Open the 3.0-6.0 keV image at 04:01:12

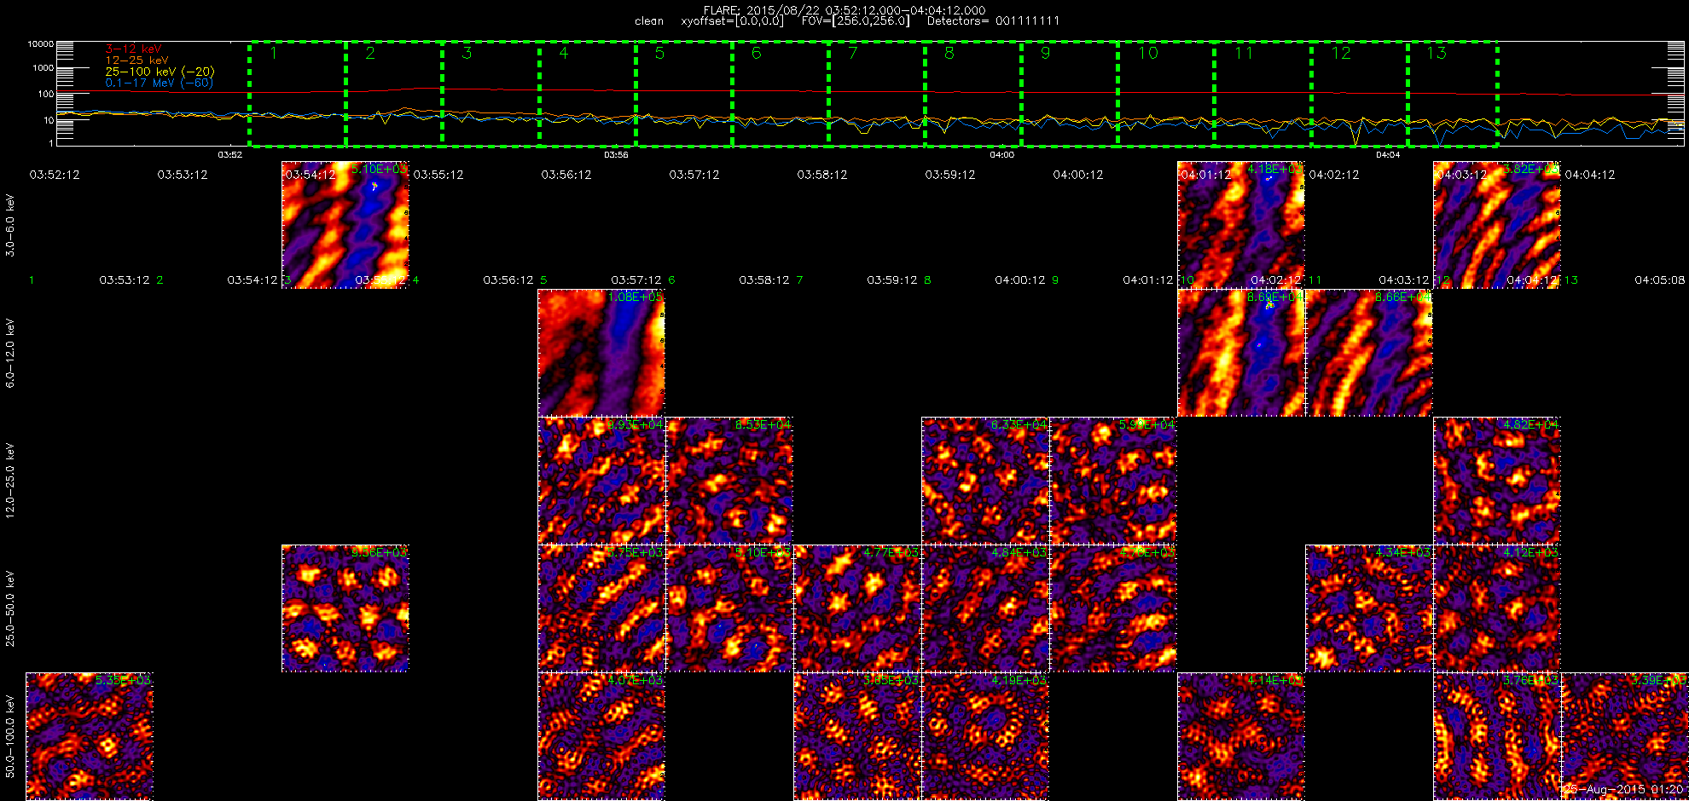(1241, 225)
